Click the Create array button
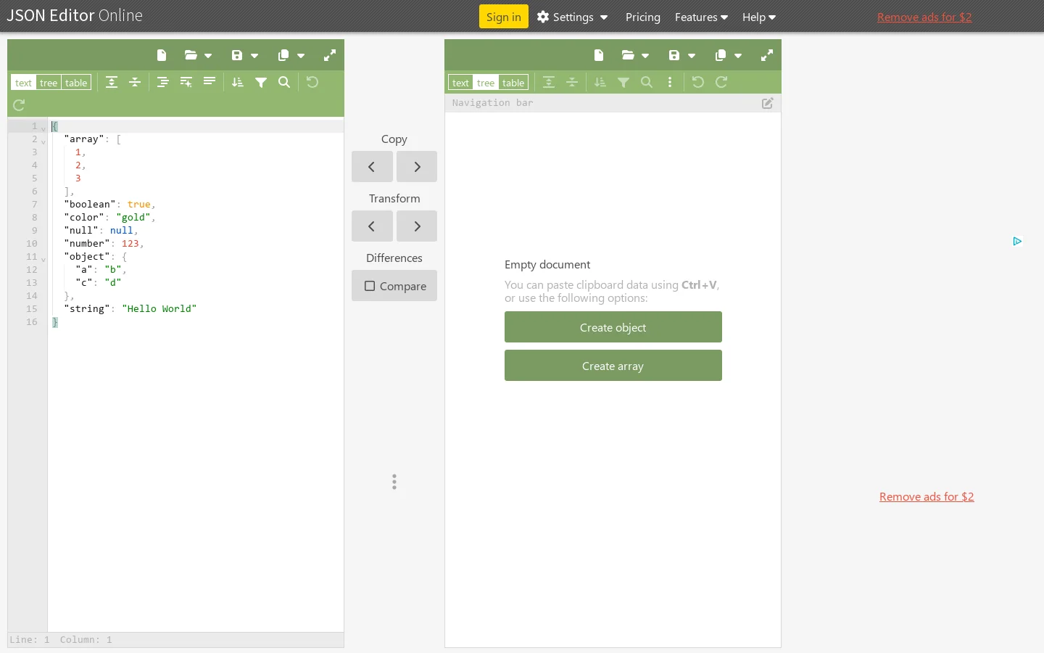The width and height of the screenshot is (1044, 653). [x=613, y=366]
